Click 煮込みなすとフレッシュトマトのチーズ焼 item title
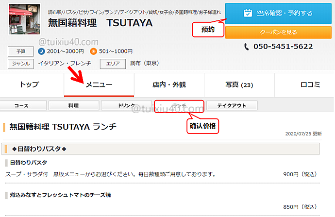The width and height of the screenshot is (335, 217). [x=60, y=195]
